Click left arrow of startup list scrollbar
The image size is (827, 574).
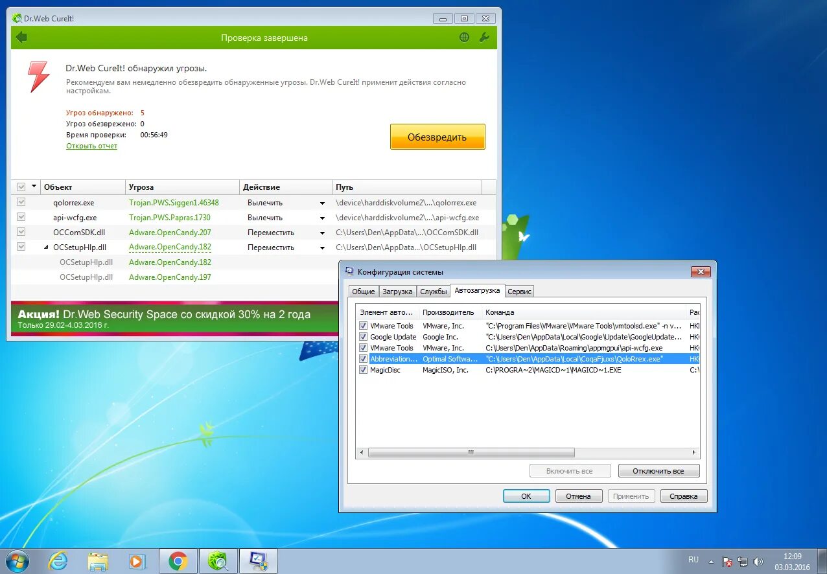(x=362, y=453)
